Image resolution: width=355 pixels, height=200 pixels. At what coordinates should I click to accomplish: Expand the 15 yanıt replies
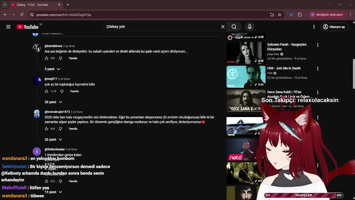53,192
